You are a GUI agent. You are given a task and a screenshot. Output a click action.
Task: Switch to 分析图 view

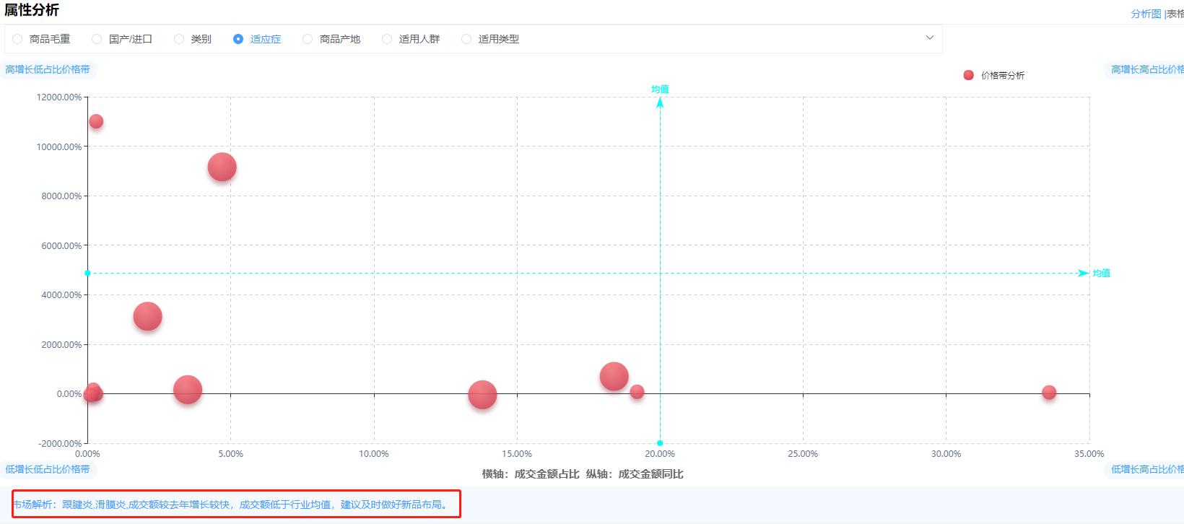1146,14
